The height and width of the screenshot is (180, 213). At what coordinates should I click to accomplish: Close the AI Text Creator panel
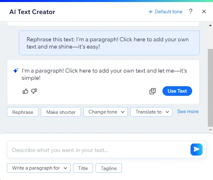[x=204, y=12]
